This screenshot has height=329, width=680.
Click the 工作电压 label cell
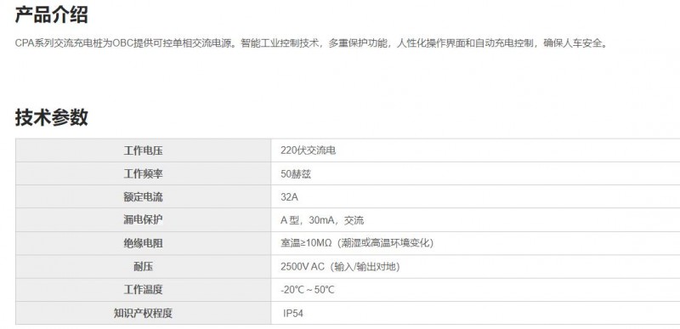(x=143, y=150)
